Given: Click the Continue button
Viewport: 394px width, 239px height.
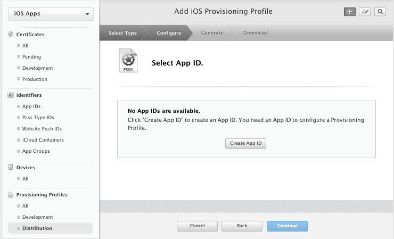Looking at the screenshot, I should tap(287, 226).
